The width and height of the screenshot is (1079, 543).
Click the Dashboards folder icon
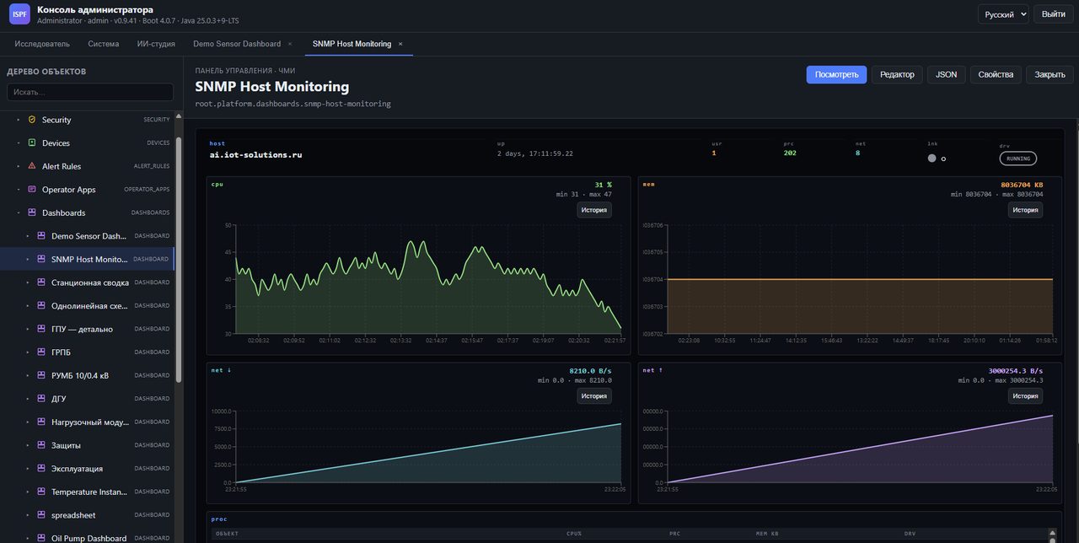[x=32, y=212]
